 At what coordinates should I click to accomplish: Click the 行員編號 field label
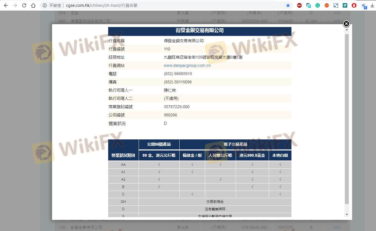pos(116,49)
